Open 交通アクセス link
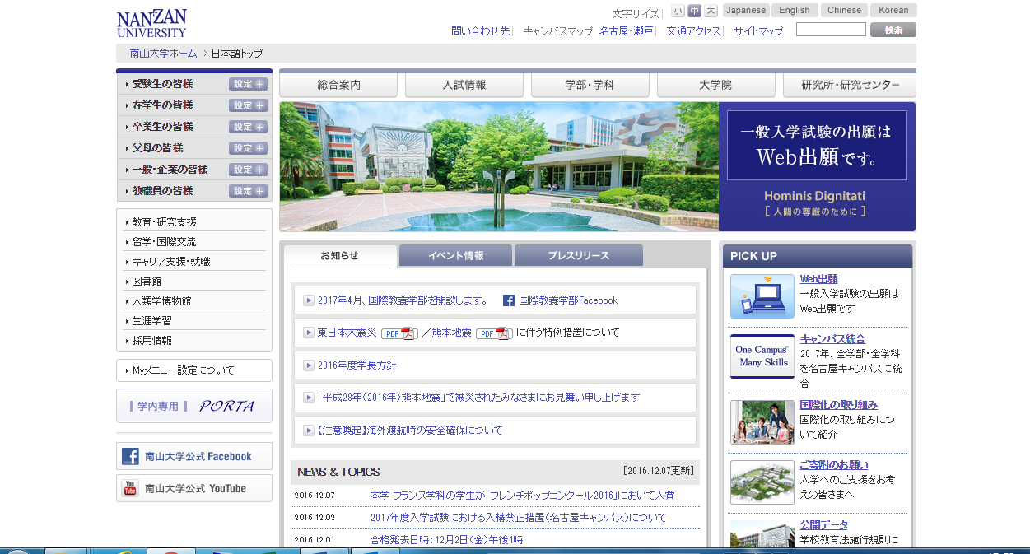 tap(693, 31)
